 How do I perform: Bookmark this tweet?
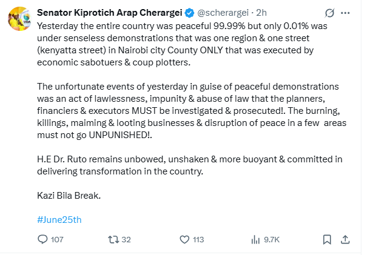327,240
